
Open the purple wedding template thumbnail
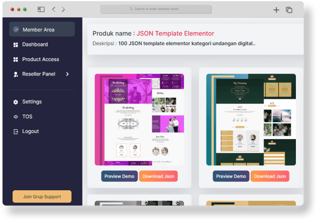click(x=139, y=120)
